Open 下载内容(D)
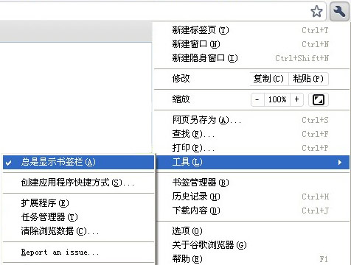Screen dimensions: 351x265 (253, 211)
